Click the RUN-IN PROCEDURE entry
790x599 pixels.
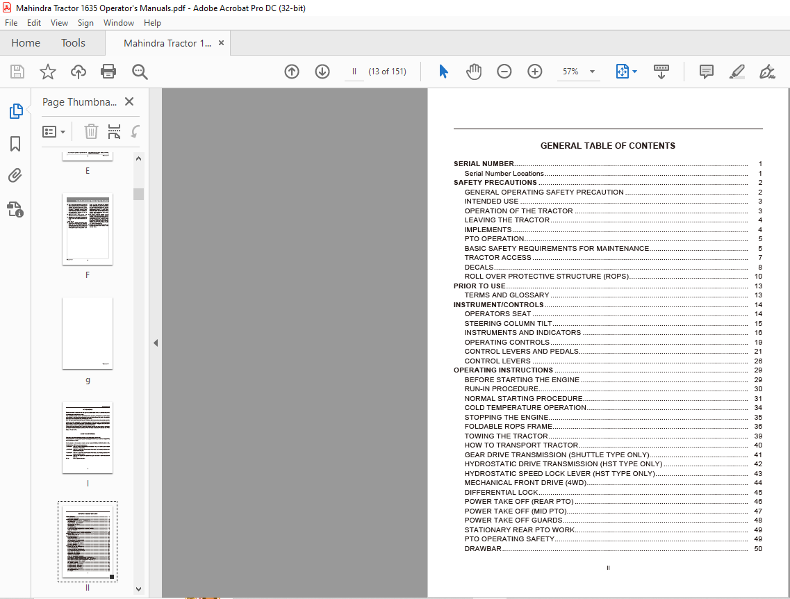(613, 389)
